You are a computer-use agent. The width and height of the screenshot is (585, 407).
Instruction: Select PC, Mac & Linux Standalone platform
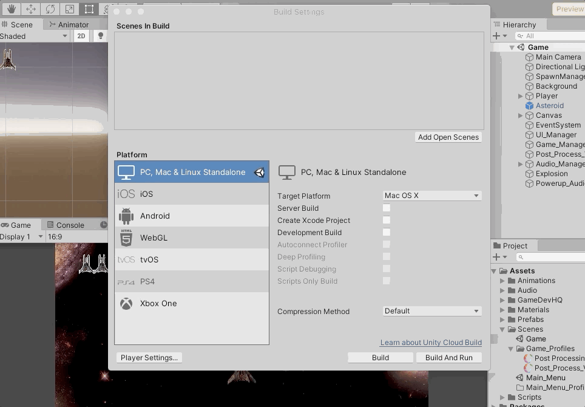coord(192,172)
